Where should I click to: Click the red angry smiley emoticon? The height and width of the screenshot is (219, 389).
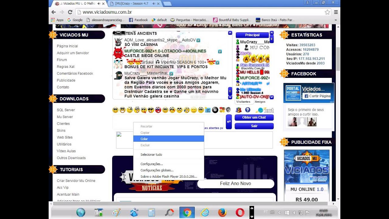158,110
